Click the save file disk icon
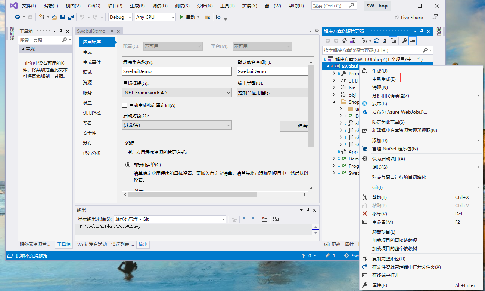Screen dimensions: 485x291 pyautogui.click(x=62, y=17)
